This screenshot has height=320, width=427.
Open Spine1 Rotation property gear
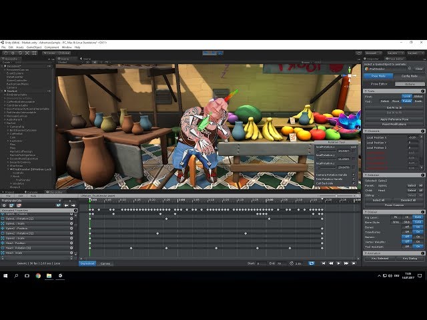71,219
